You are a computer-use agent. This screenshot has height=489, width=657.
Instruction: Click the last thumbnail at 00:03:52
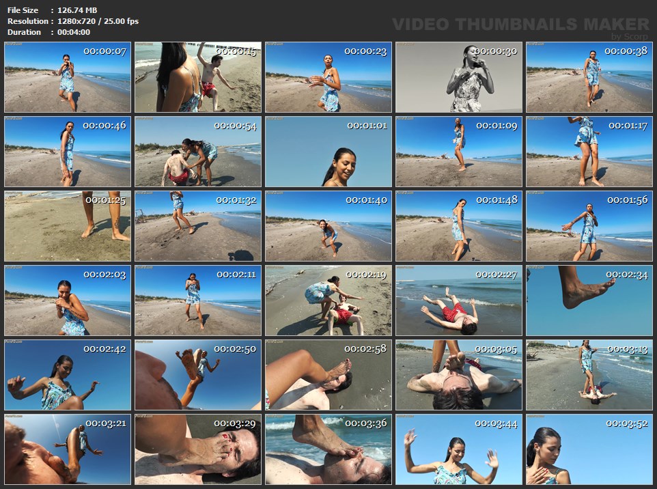(589, 449)
